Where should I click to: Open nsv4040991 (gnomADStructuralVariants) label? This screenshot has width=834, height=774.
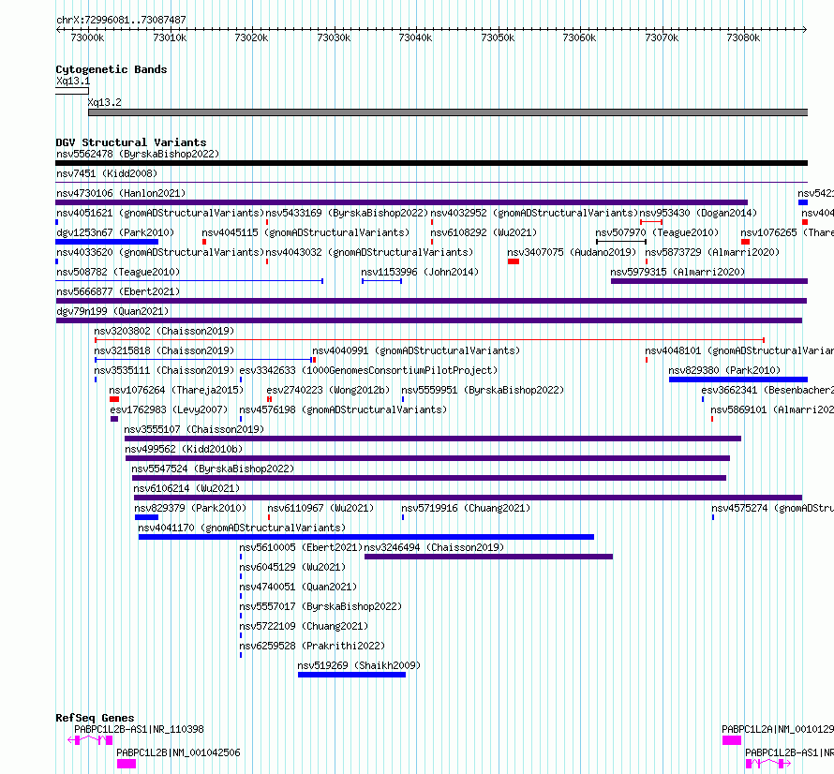pos(416,350)
